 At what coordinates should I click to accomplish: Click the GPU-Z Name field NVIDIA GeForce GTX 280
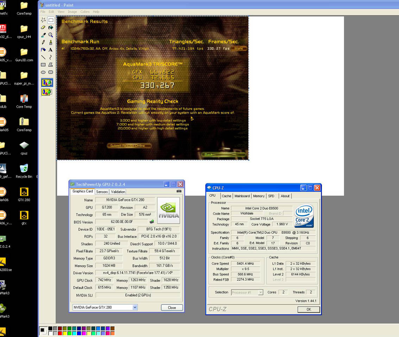125,200
